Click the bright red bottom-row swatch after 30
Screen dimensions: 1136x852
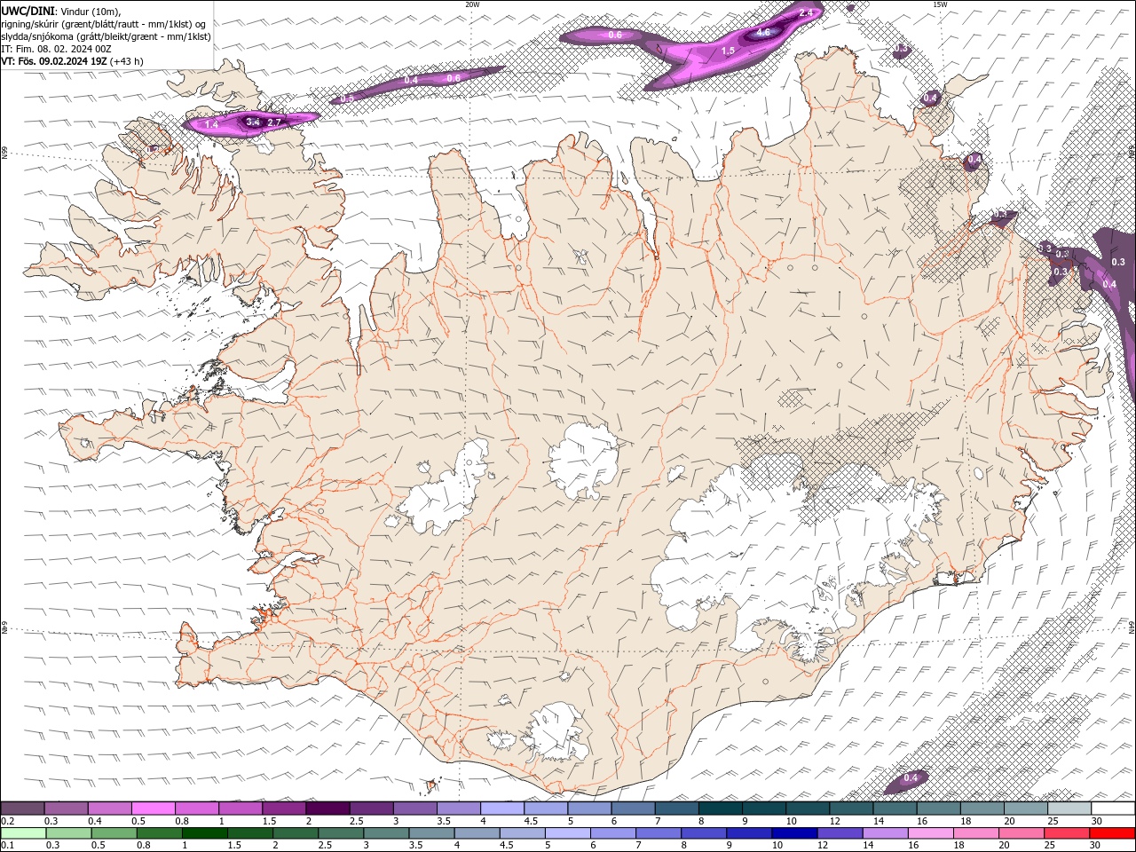1112,833
